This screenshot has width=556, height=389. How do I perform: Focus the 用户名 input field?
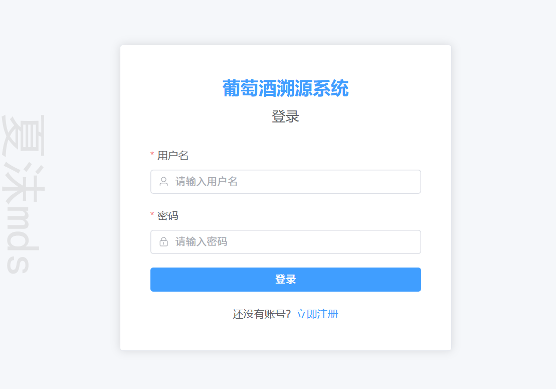tap(285, 182)
